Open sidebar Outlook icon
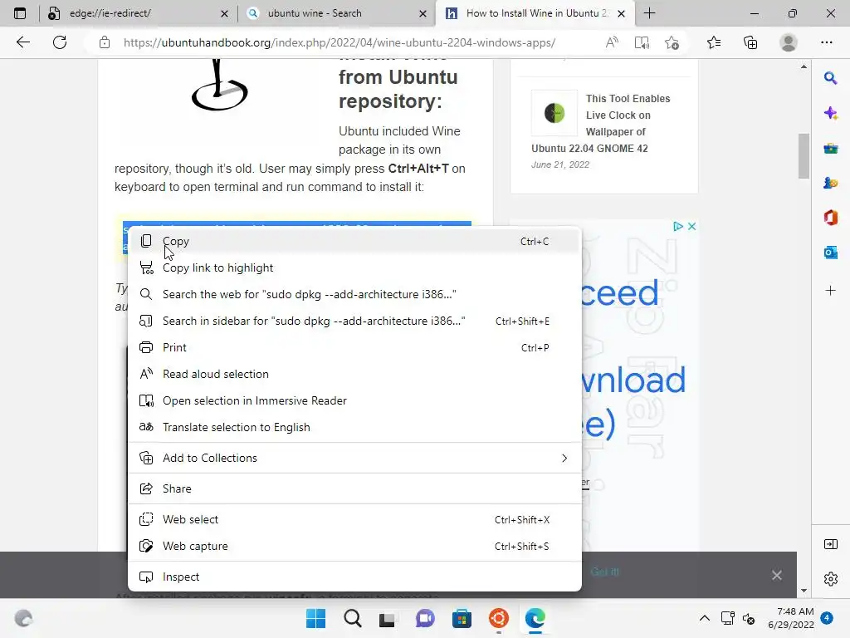This screenshot has width=850, height=638. coord(830,253)
